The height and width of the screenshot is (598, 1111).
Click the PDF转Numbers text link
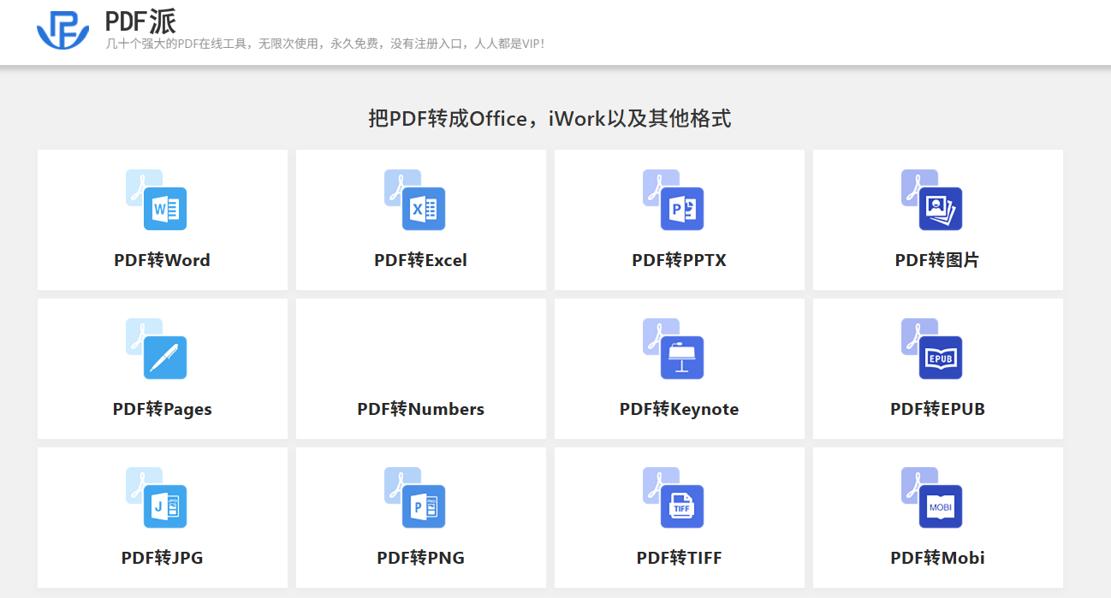(x=421, y=409)
